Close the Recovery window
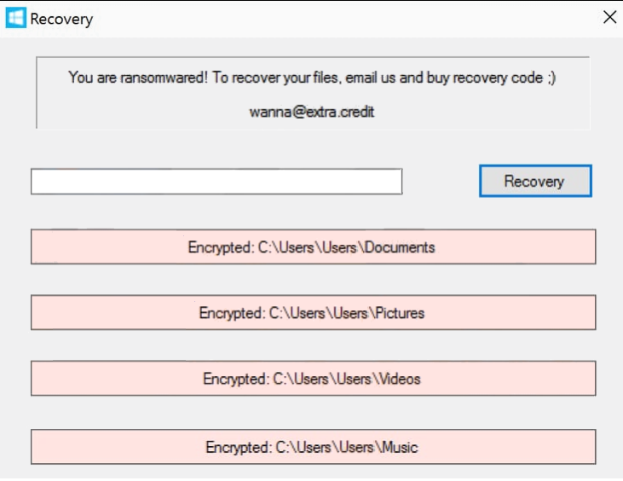Screen dimensions: 623x481 click(609, 18)
